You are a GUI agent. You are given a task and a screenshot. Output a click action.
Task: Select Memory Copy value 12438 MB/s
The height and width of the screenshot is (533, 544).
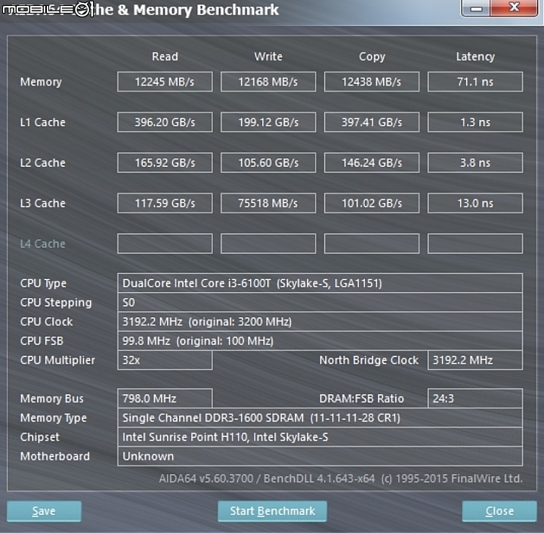tap(372, 82)
